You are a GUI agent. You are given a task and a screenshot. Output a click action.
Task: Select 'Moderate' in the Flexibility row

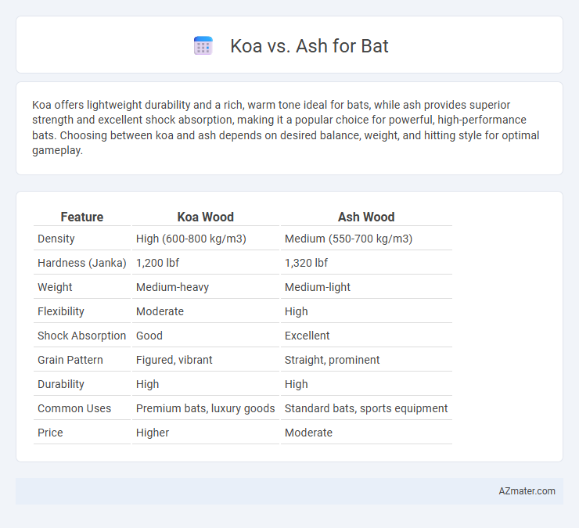point(160,311)
